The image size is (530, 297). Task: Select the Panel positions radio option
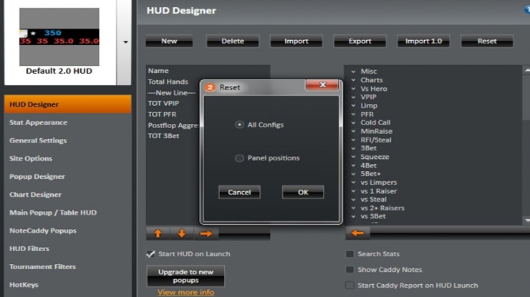click(239, 157)
